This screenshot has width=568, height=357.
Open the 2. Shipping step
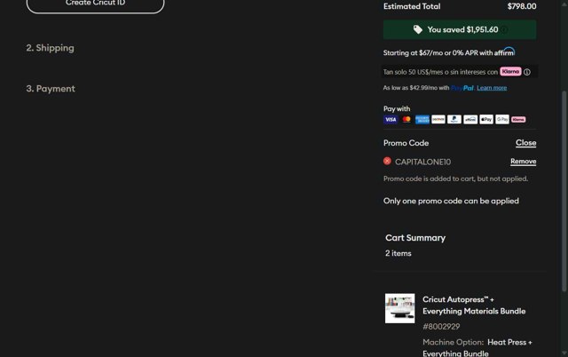pyautogui.click(x=50, y=48)
